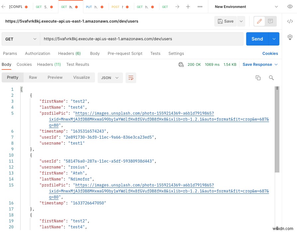
Task: Open the JSON response format dropdown
Action: 110,78
